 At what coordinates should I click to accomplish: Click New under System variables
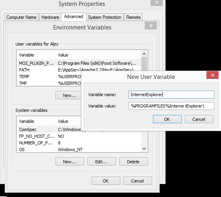[x=70, y=162]
